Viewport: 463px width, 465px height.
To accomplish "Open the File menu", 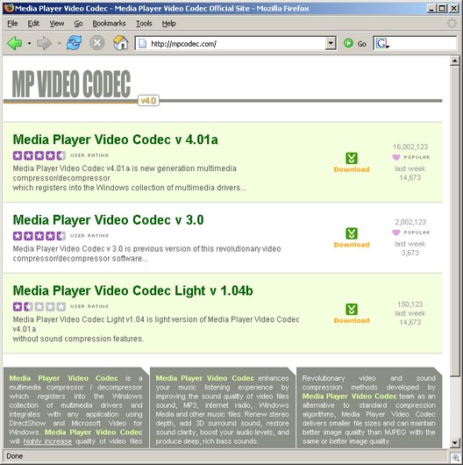I will [12, 24].
